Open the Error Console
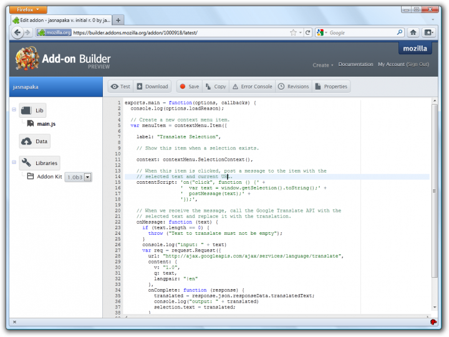This screenshot has height=337, width=449. pyautogui.click(x=252, y=87)
